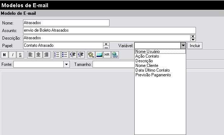
Task: Insert a numbered list
Action: pyautogui.click(x=57, y=55)
